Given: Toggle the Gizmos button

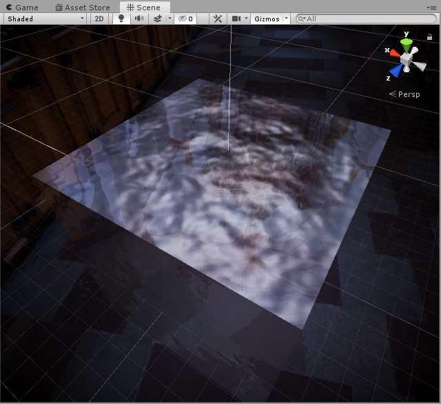Looking at the screenshot, I should [x=267, y=19].
